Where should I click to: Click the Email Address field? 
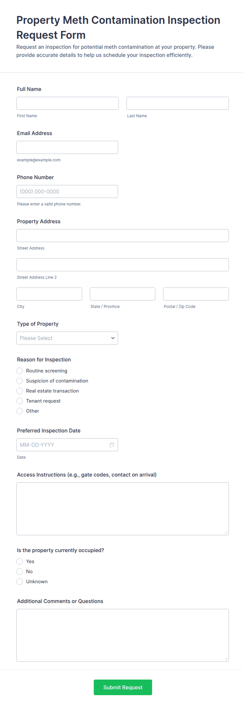tap(67, 147)
